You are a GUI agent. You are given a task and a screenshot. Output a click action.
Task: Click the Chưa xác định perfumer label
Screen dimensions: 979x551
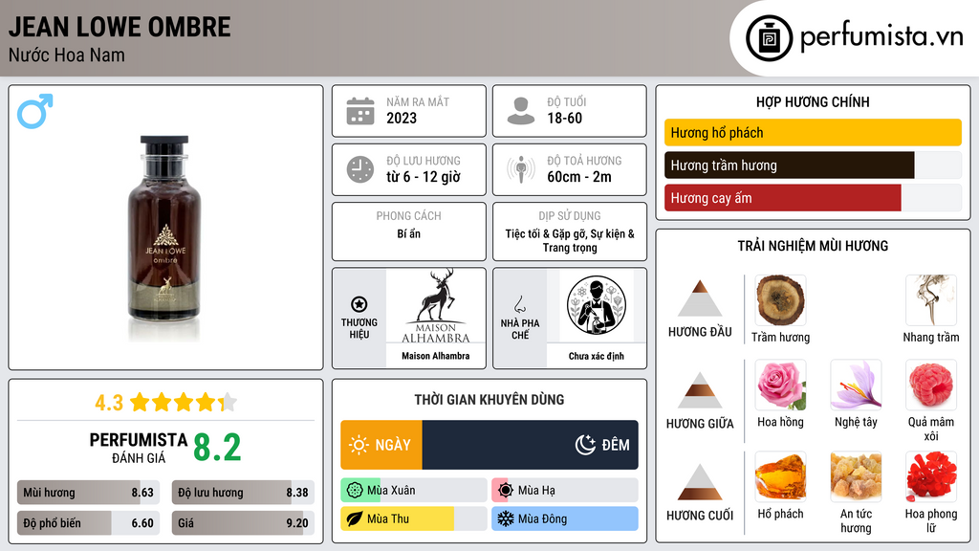click(x=597, y=356)
